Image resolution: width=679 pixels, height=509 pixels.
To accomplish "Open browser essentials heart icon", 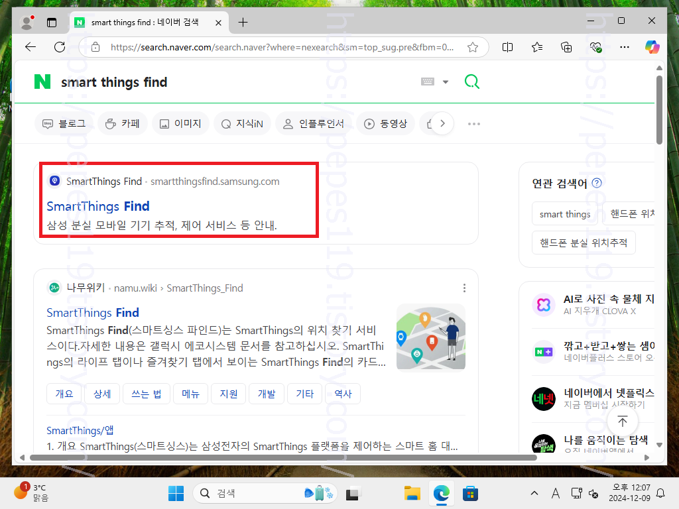I will 595,47.
